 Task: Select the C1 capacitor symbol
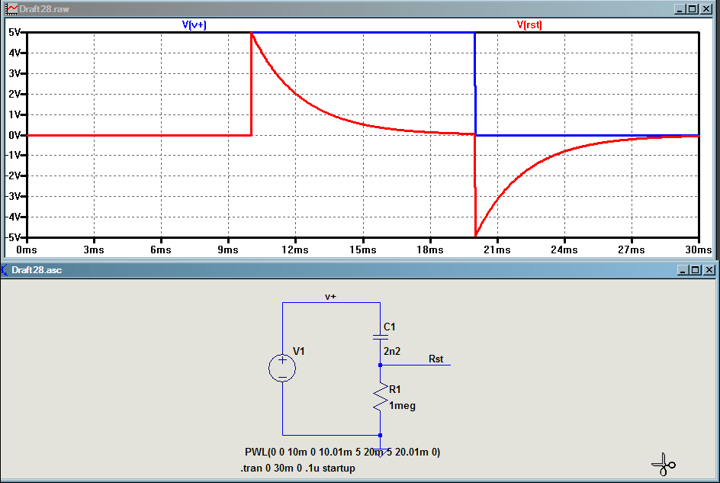(x=380, y=337)
